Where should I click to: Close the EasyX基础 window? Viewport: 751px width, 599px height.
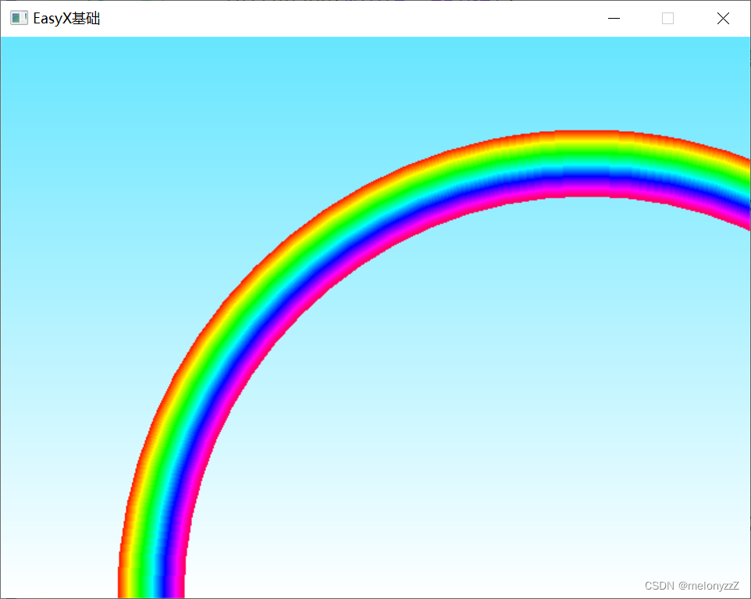pyautogui.click(x=723, y=18)
